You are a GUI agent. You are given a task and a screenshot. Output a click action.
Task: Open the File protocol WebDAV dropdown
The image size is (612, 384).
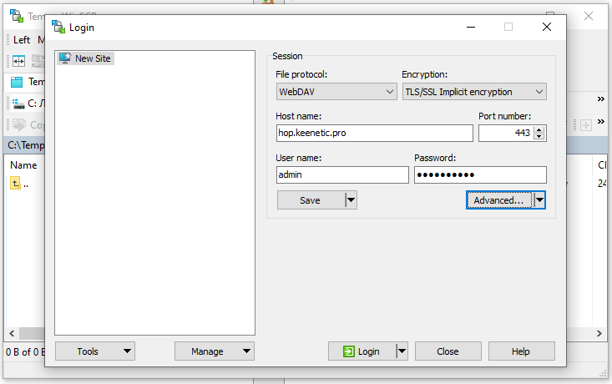tap(336, 92)
